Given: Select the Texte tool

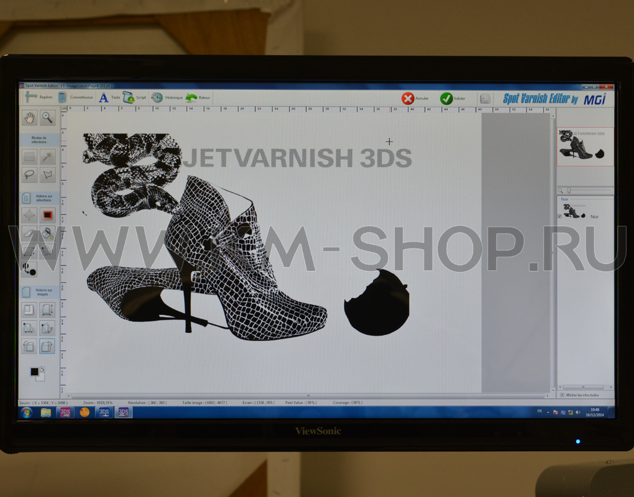Looking at the screenshot, I should (109, 98).
